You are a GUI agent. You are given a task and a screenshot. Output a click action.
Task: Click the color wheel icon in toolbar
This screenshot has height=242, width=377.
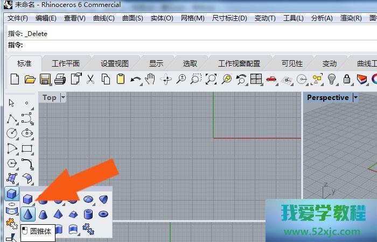pyautogui.click(x=374, y=79)
